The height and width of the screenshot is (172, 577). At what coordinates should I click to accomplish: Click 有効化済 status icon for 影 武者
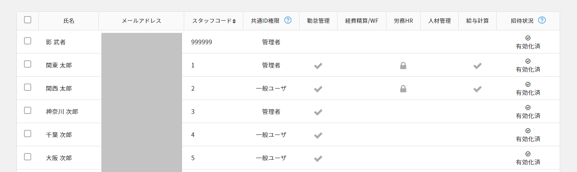coord(528,38)
